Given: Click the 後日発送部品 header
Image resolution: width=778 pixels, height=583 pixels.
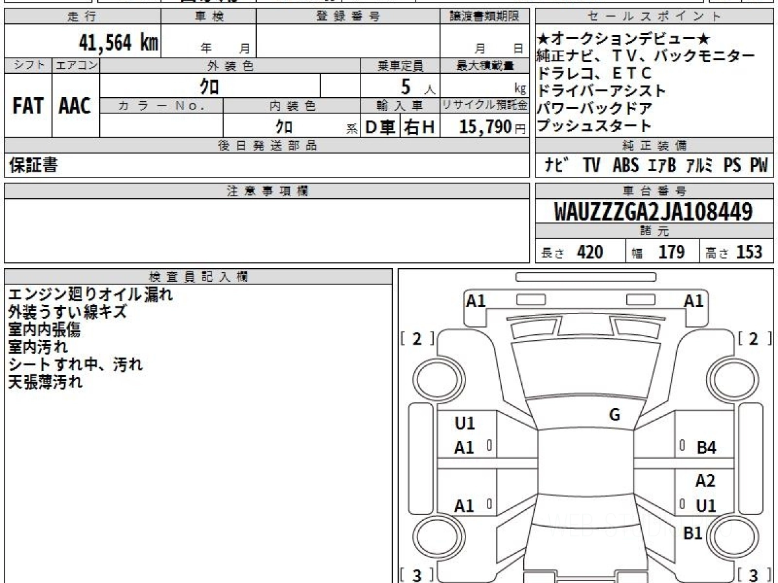Looking at the screenshot, I should [x=266, y=146].
